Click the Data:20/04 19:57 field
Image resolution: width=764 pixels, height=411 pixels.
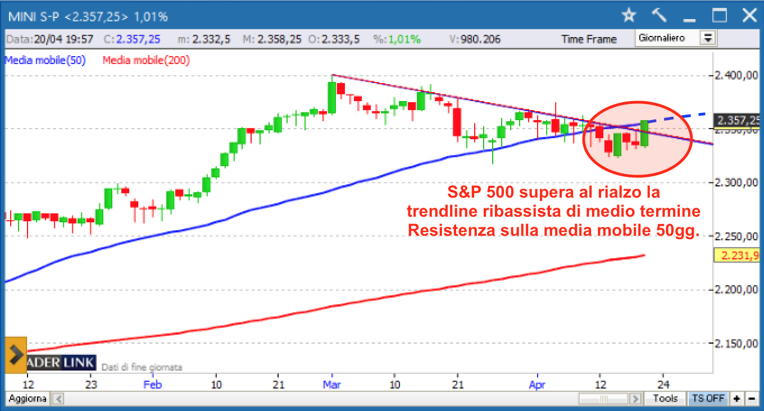click(x=50, y=39)
